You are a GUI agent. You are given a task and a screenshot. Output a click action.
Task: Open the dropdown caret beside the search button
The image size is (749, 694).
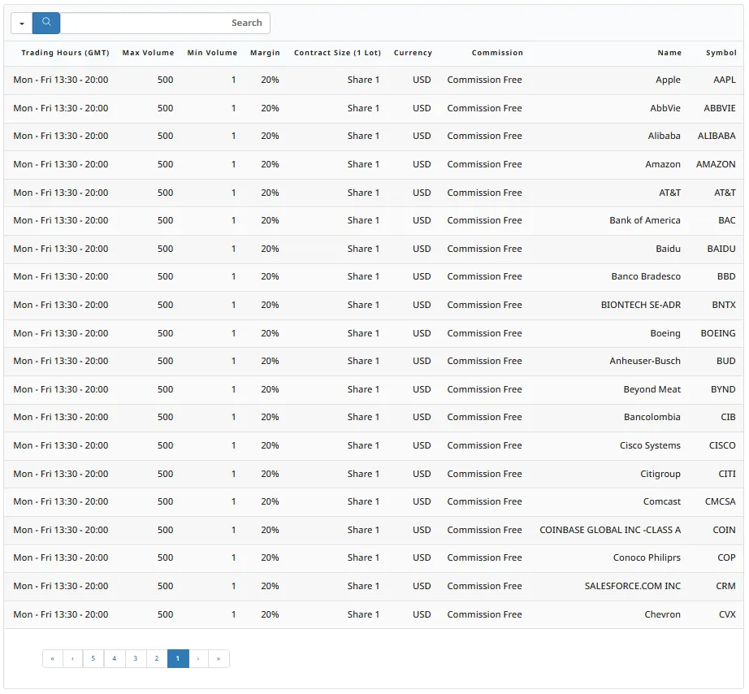(x=21, y=24)
